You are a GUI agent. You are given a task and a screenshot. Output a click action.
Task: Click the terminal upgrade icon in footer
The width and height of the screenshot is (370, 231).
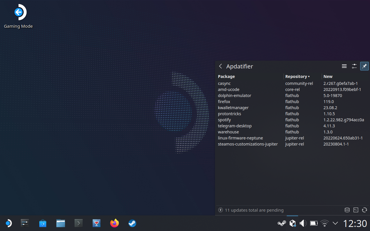coord(356,210)
